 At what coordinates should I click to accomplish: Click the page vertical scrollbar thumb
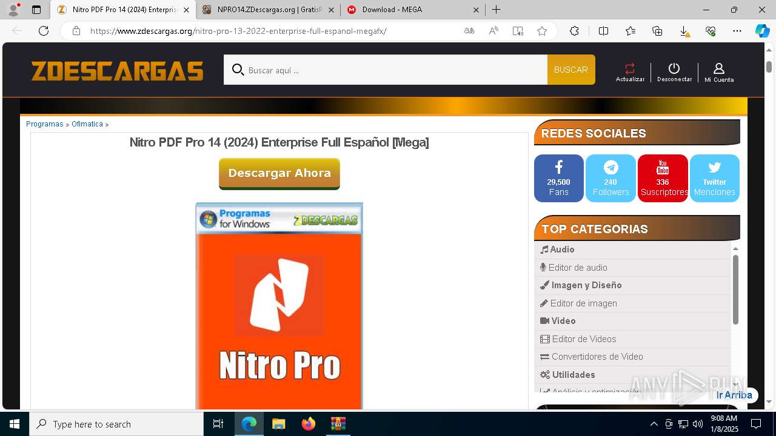pyautogui.click(x=769, y=67)
